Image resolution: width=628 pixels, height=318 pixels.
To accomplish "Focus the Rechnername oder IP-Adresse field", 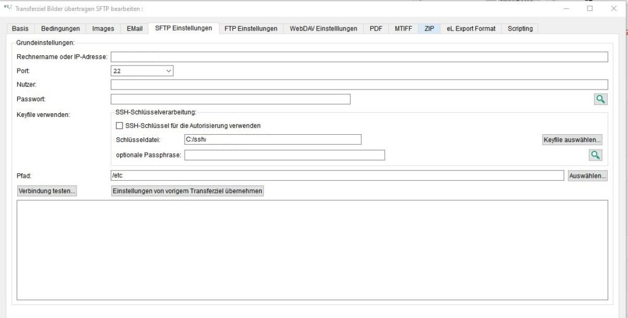I will click(359, 57).
